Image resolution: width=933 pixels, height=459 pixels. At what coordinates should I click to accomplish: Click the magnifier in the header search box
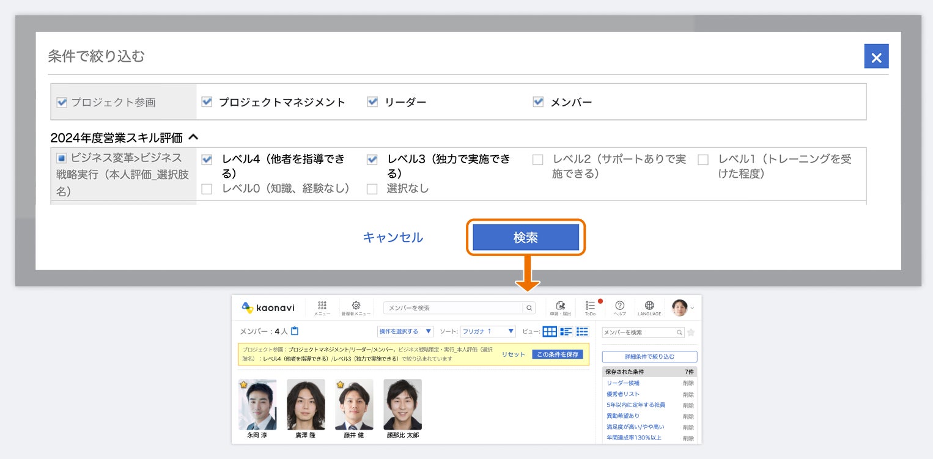[x=529, y=308]
